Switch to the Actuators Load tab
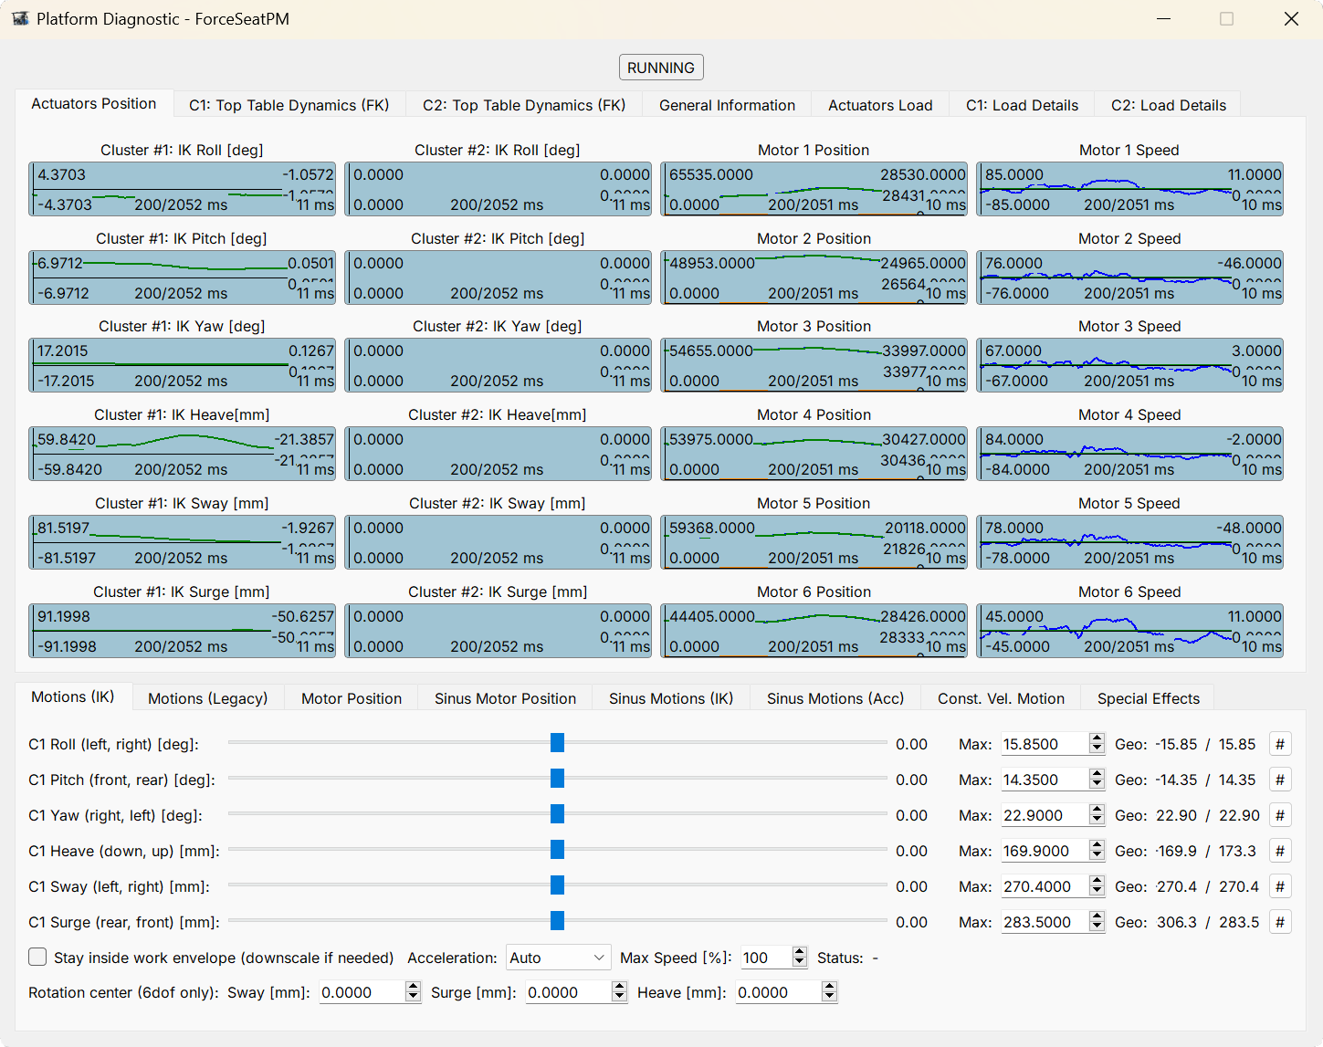 coord(880,105)
